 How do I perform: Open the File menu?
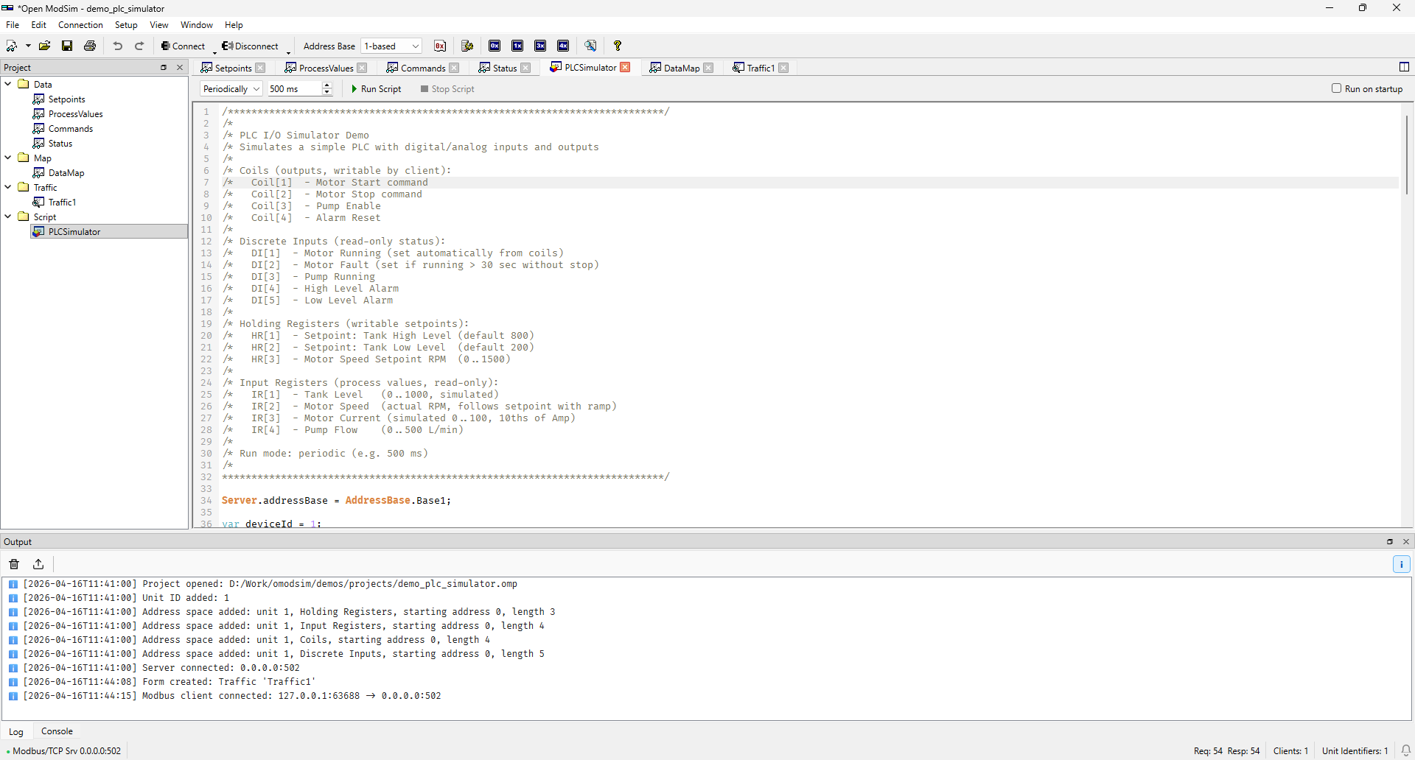point(13,25)
